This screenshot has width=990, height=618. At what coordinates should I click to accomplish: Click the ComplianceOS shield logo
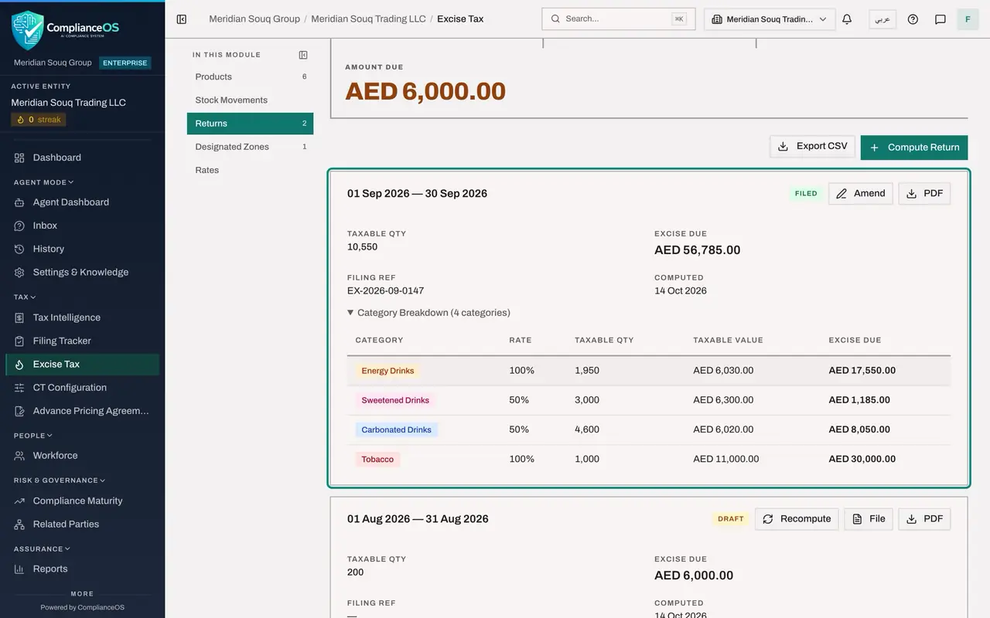click(28, 30)
